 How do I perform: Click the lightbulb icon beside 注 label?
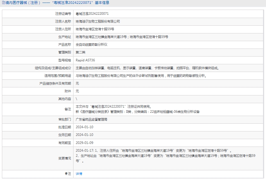66,174
